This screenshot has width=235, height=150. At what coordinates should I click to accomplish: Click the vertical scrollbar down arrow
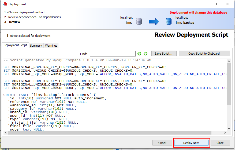pos(229,128)
